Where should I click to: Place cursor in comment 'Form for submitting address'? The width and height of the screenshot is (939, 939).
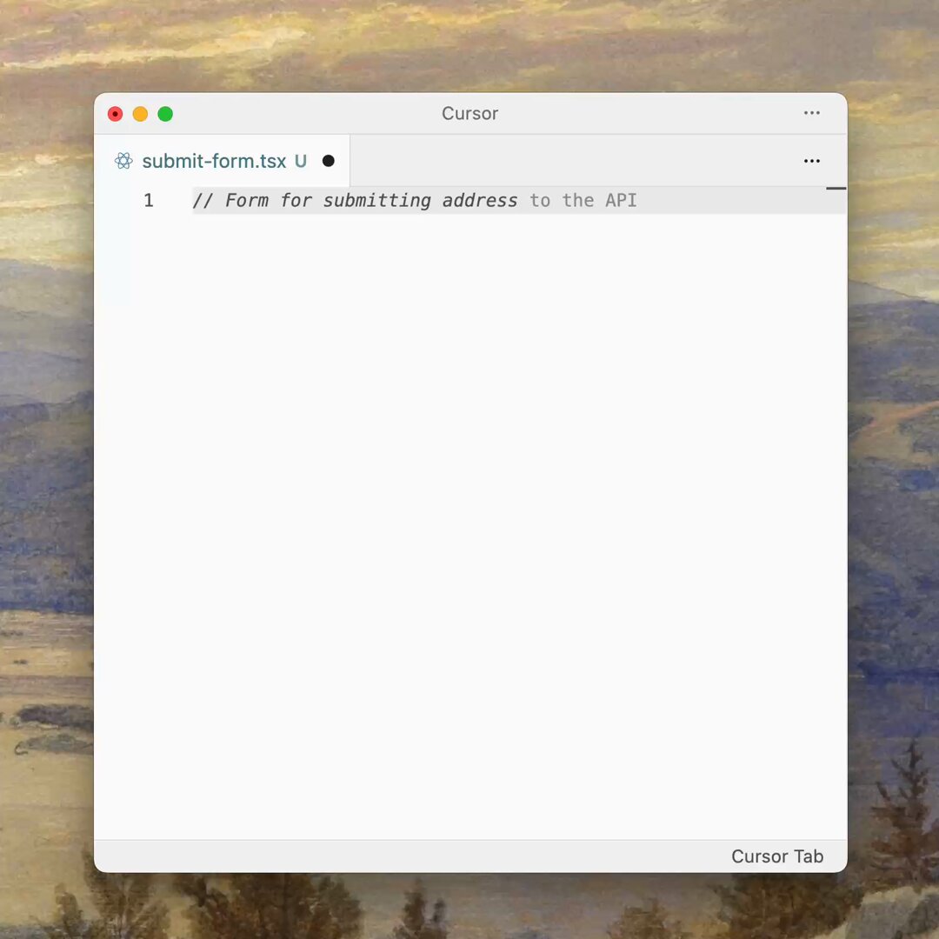[x=370, y=200]
